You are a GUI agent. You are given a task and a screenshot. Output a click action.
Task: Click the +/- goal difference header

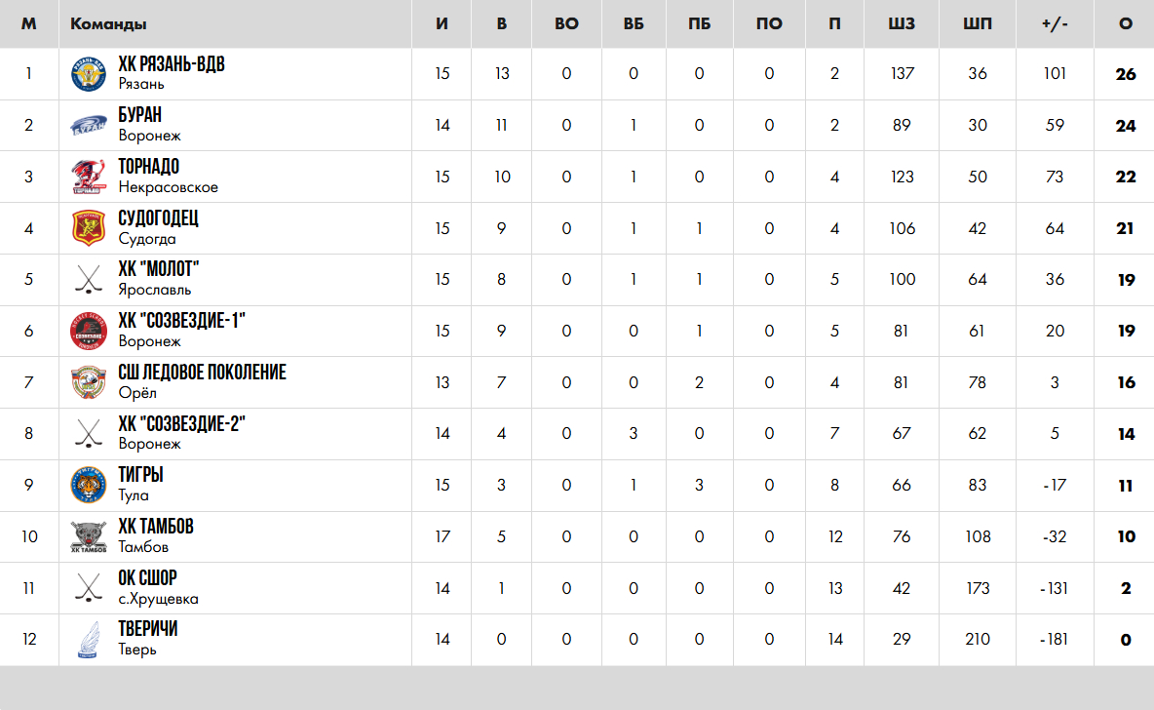pyautogui.click(x=1055, y=23)
